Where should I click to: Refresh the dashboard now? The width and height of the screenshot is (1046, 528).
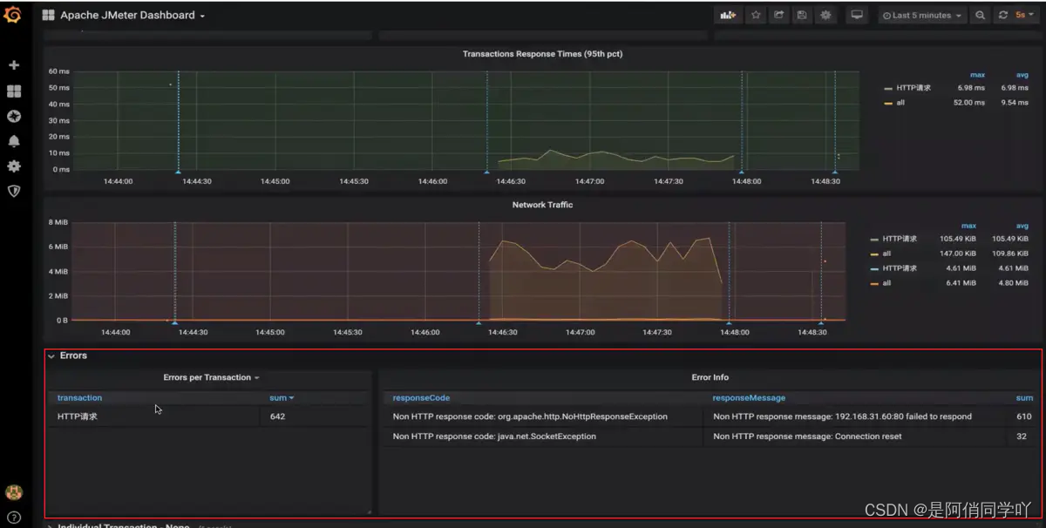click(x=1003, y=16)
